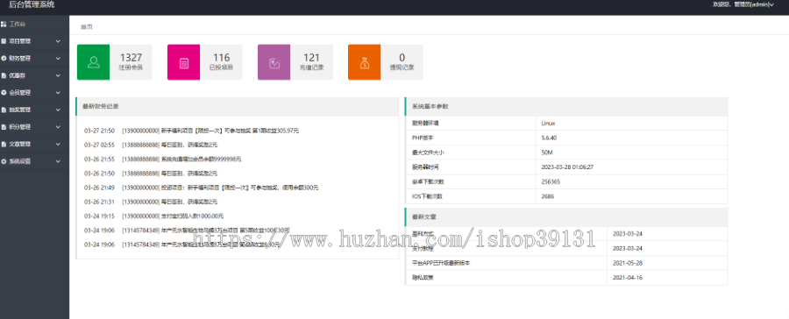This screenshot has height=319, width=789.
Task: Click the 抽奖管理 sidebar icon
Action: (x=4, y=110)
